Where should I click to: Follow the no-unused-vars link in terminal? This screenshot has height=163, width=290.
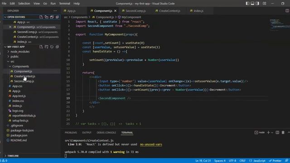click(x=151, y=144)
